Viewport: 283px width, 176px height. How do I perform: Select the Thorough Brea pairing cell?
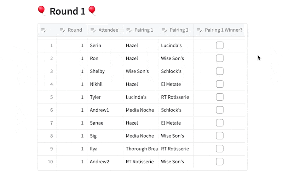click(x=140, y=149)
